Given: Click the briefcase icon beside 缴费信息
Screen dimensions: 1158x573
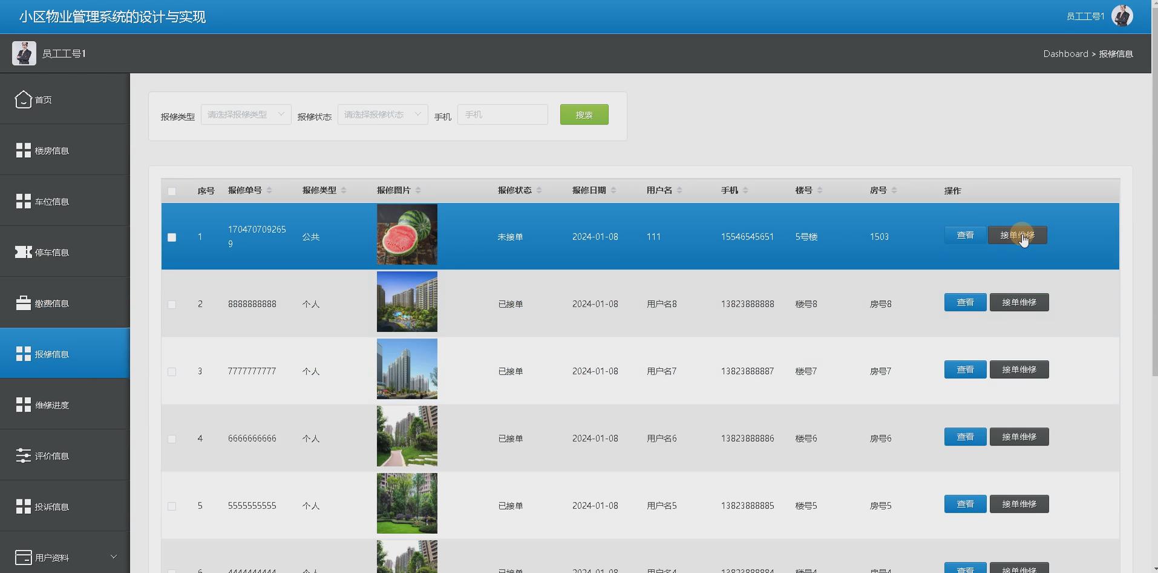Looking at the screenshot, I should [x=23, y=303].
